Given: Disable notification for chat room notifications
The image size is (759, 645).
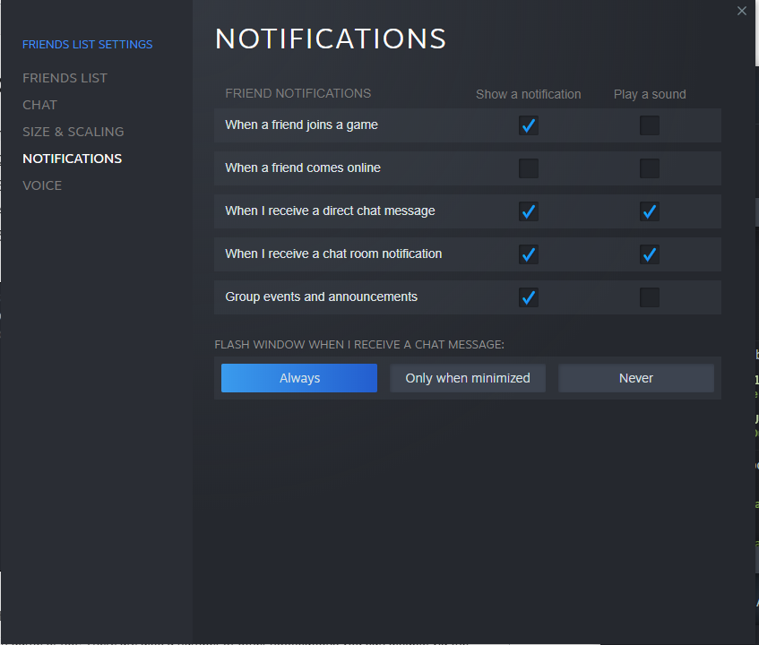Looking at the screenshot, I should 528,254.
